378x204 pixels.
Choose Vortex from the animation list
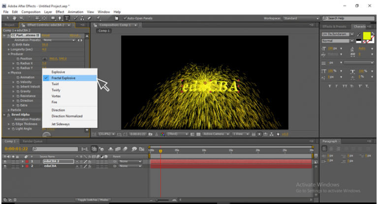click(56, 96)
